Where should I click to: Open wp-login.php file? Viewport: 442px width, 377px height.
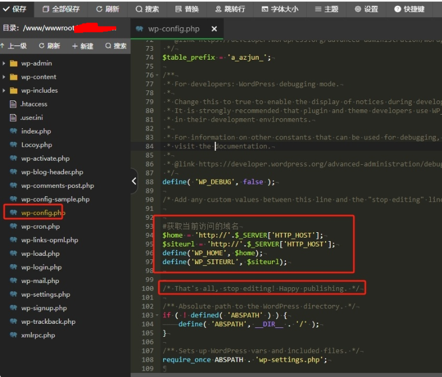coord(41,267)
